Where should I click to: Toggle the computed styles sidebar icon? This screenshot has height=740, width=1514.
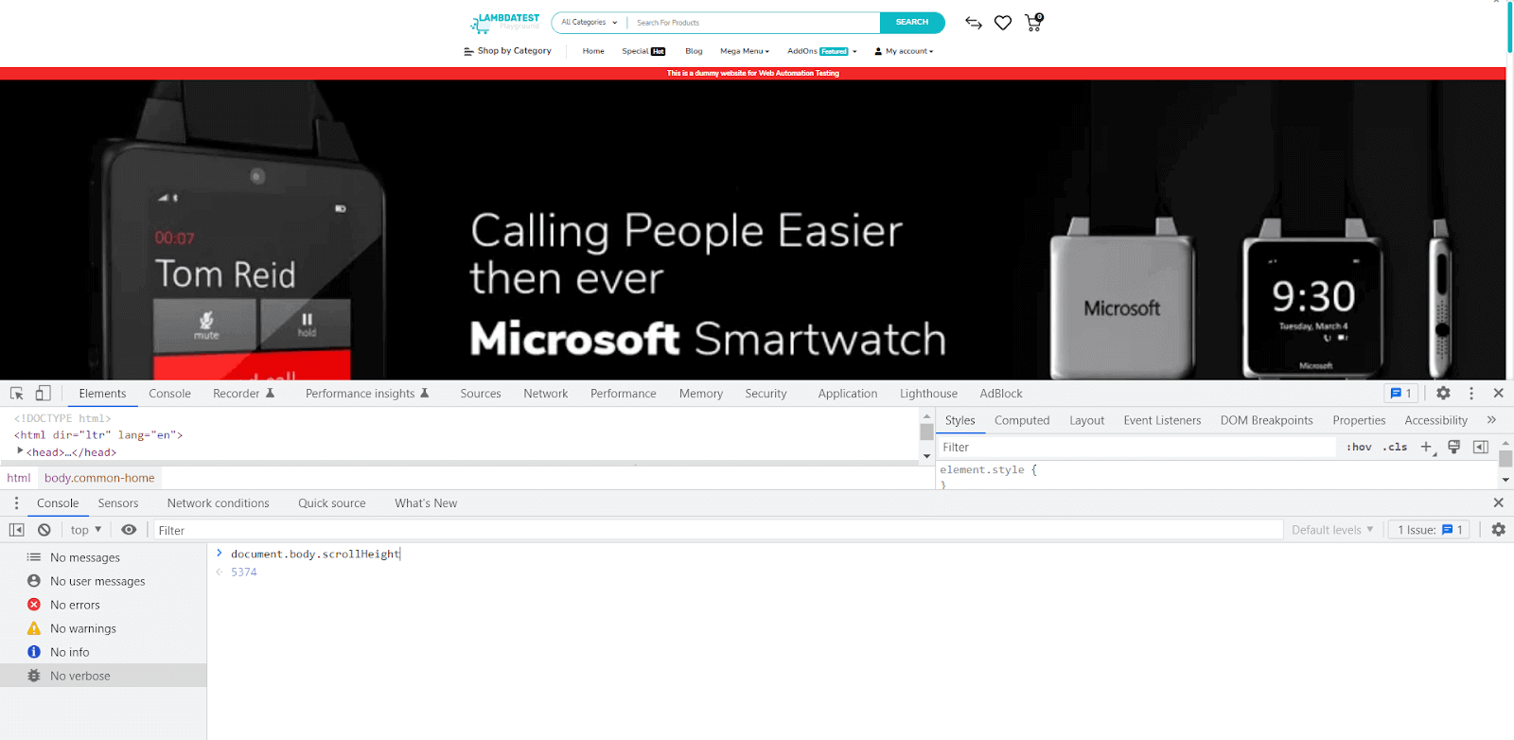click(x=1481, y=448)
